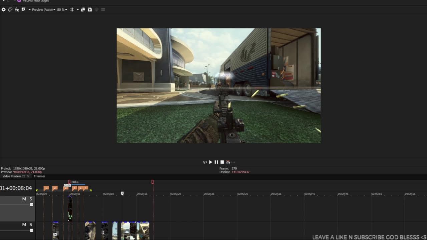Adjust the second track level slider handle
Screen dimensions: 427x240
[32, 230]
